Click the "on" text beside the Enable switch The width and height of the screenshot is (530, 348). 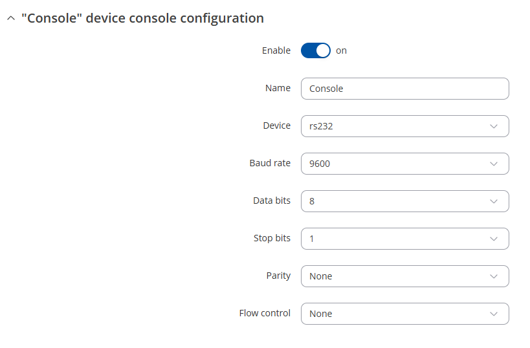pos(341,50)
